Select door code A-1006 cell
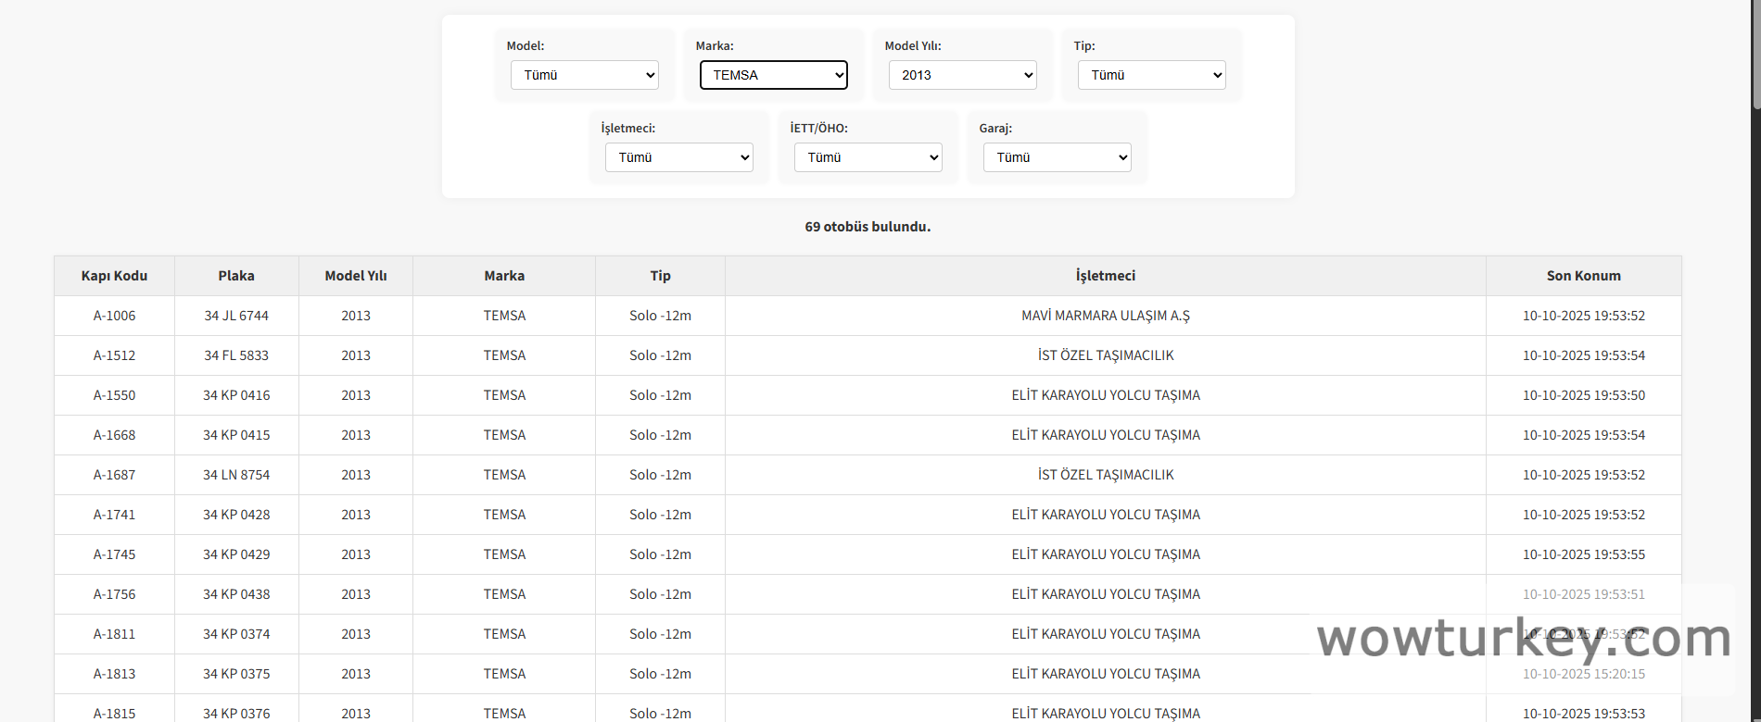This screenshot has height=722, width=1761. [x=114, y=316]
